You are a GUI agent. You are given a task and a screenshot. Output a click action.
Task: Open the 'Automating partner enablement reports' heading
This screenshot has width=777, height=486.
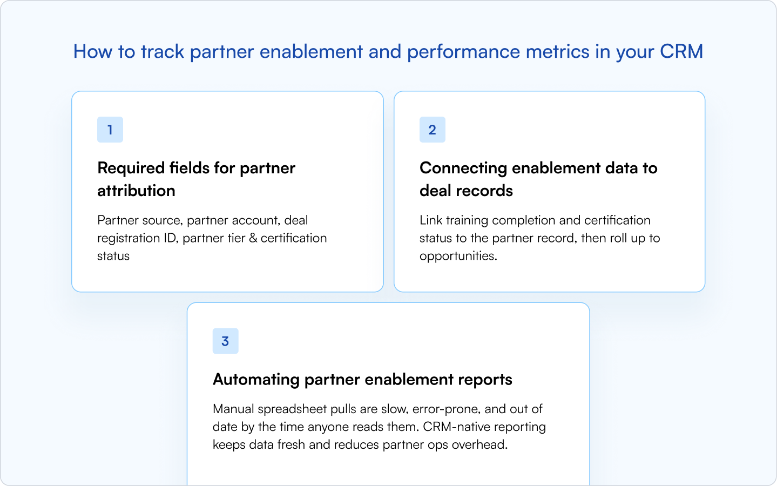(x=362, y=380)
